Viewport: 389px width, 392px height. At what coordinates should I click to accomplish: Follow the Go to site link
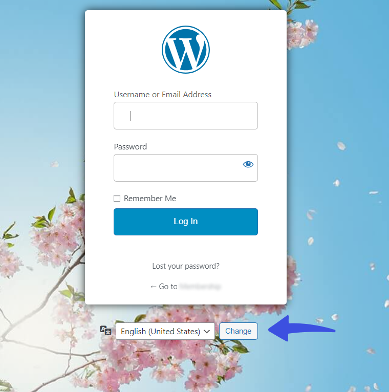coord(186,287)
